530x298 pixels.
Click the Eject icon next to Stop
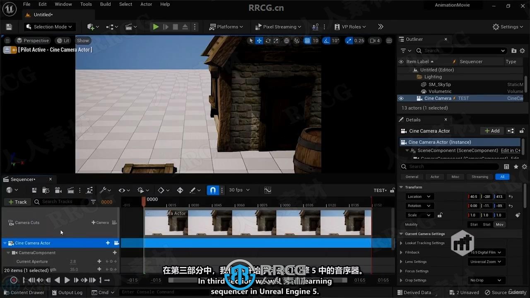185,27
